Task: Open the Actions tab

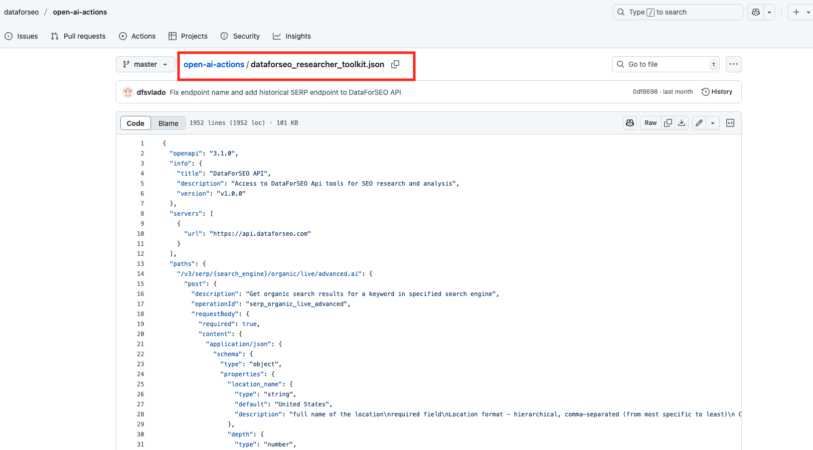Action: pyautogui.click(x=137, y=36)
